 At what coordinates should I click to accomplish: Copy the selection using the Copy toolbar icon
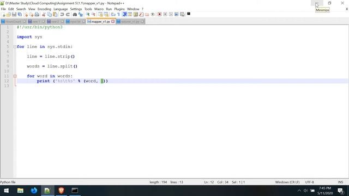(x=50, y=15)
